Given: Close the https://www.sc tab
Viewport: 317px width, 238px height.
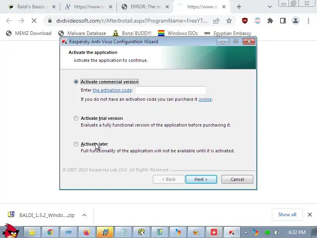Looking at the screenshot, I should (111, 7).
